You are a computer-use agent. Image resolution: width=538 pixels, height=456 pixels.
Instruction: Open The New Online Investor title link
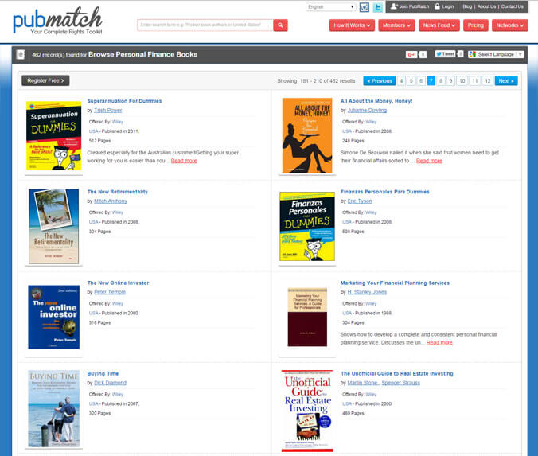118,283
